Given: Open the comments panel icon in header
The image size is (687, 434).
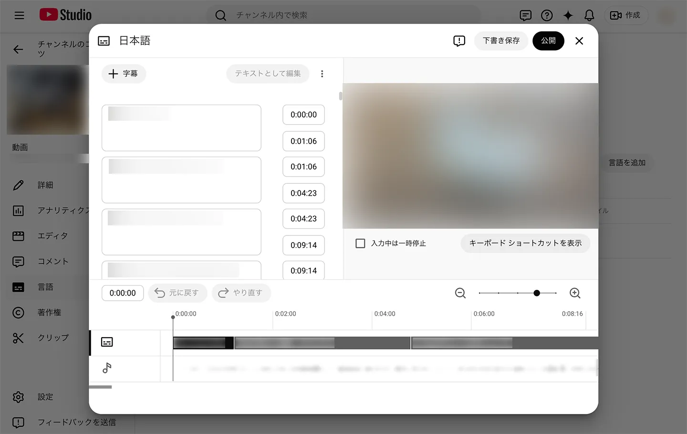Looking at the screenshot, I should [x=525, y=15].
